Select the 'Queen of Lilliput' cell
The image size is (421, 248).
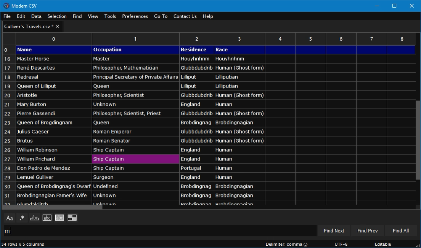(54, 86)
